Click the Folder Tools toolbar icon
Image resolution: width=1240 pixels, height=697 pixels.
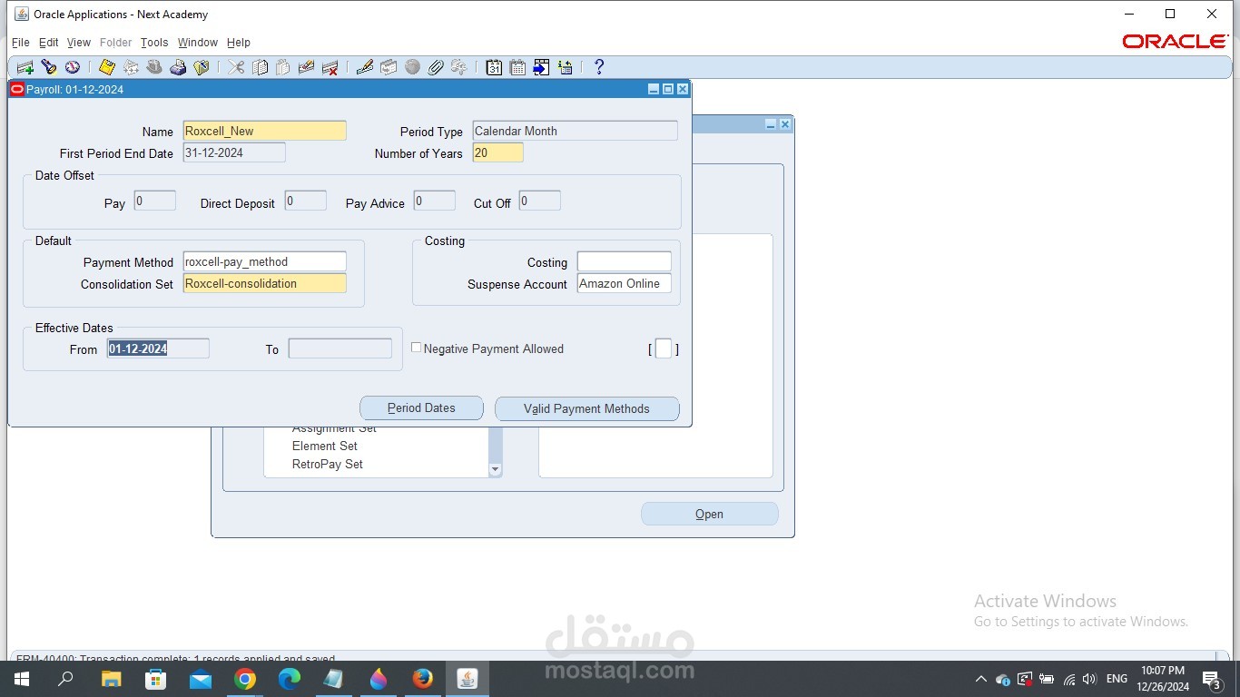coord(459,67)
